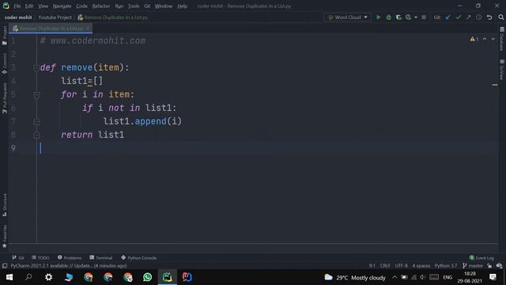Collapse the def remove function fold
Viewport: 506px width, 285px height.
36,67
